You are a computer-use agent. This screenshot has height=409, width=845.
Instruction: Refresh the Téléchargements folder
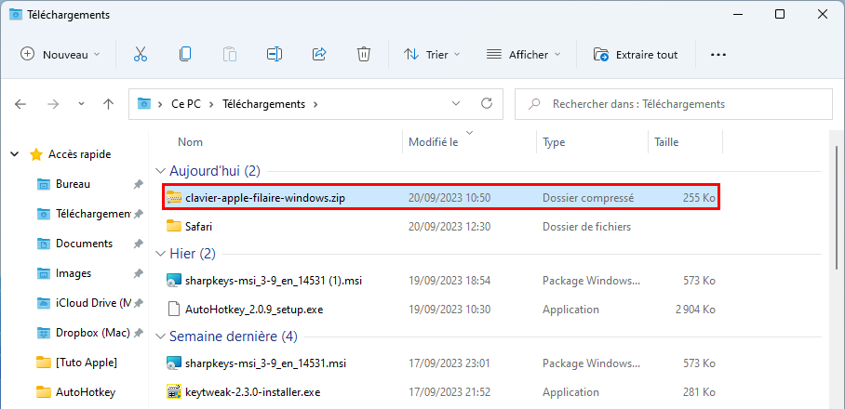[x=487, y=103]
